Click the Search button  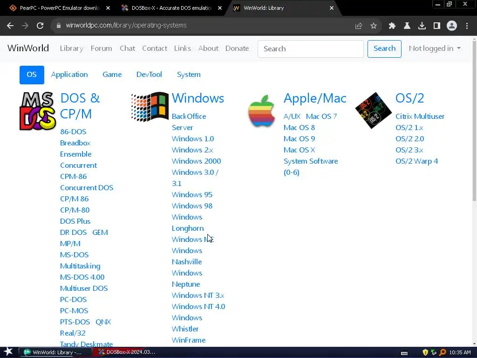pos(384,48)
